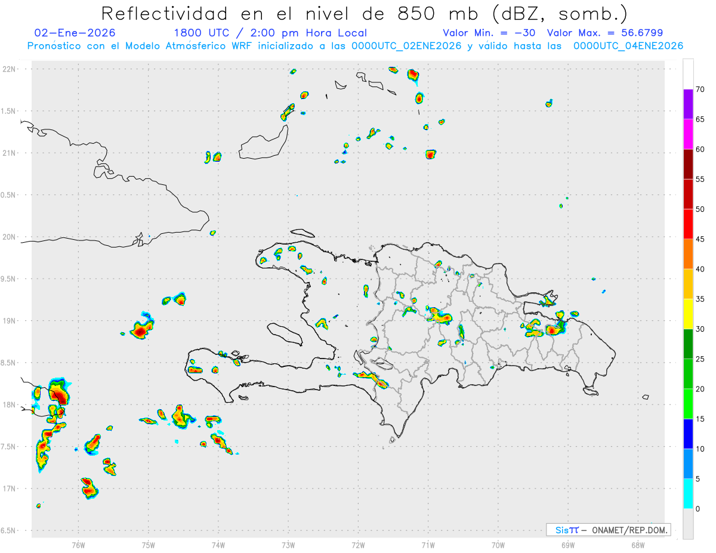Image resolution: width=716 pixels, height=553 pixels.
Task: Click the time text '1800 UTC / 2:00 pm Hora Local'
Action: pyautogui.click(x=270, y=33)
